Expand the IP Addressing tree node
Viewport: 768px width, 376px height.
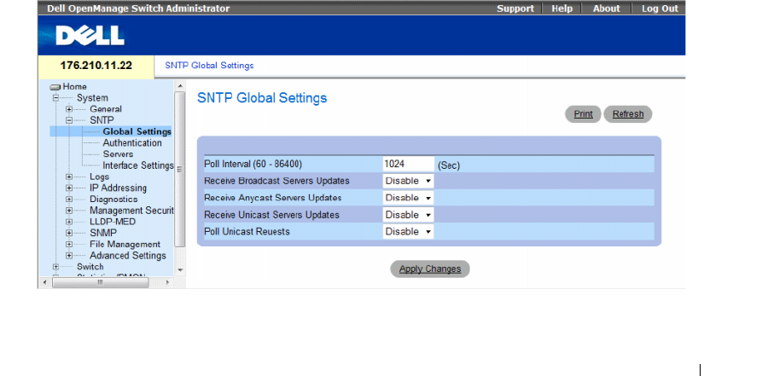point(69,188)
